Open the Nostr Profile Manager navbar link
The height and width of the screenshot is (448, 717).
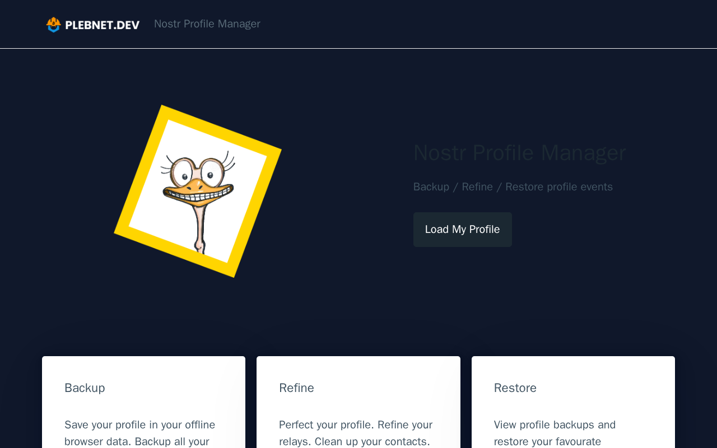point(207,24)
